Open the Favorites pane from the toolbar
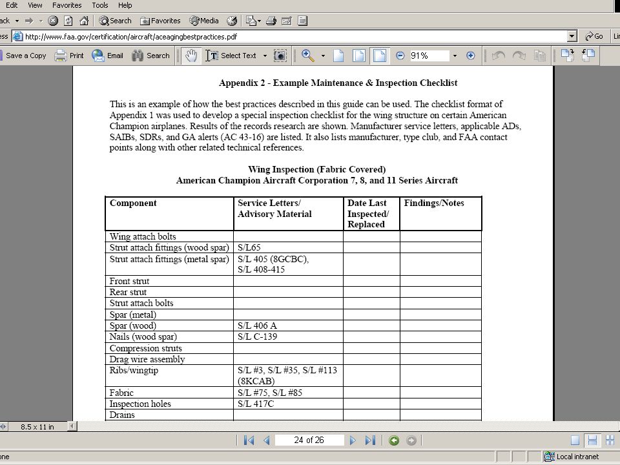Image resolution: width=620 pixels, height=465 pixels. 161,21
